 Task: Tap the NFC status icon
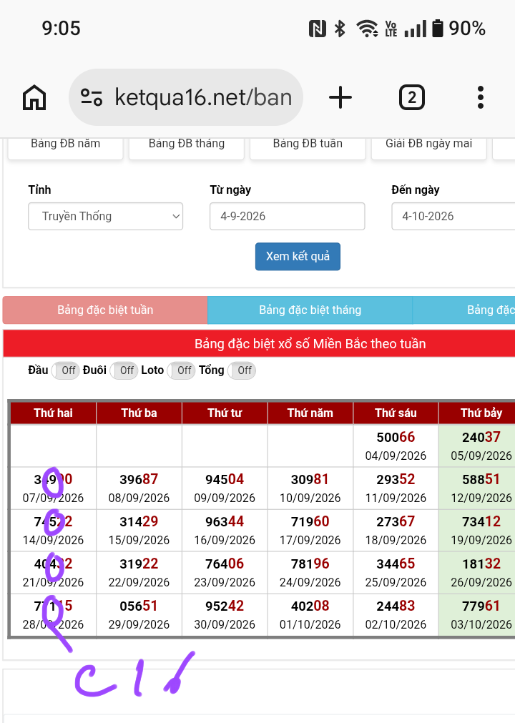pyautogui.click(x=317, y=29)
